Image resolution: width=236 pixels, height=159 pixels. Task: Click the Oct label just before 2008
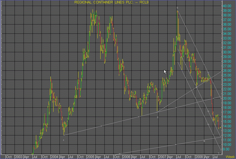[x=189, y=157]
